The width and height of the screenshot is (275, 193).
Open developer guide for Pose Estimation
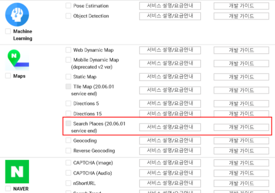pyautogui.click(x=241, y=6)
